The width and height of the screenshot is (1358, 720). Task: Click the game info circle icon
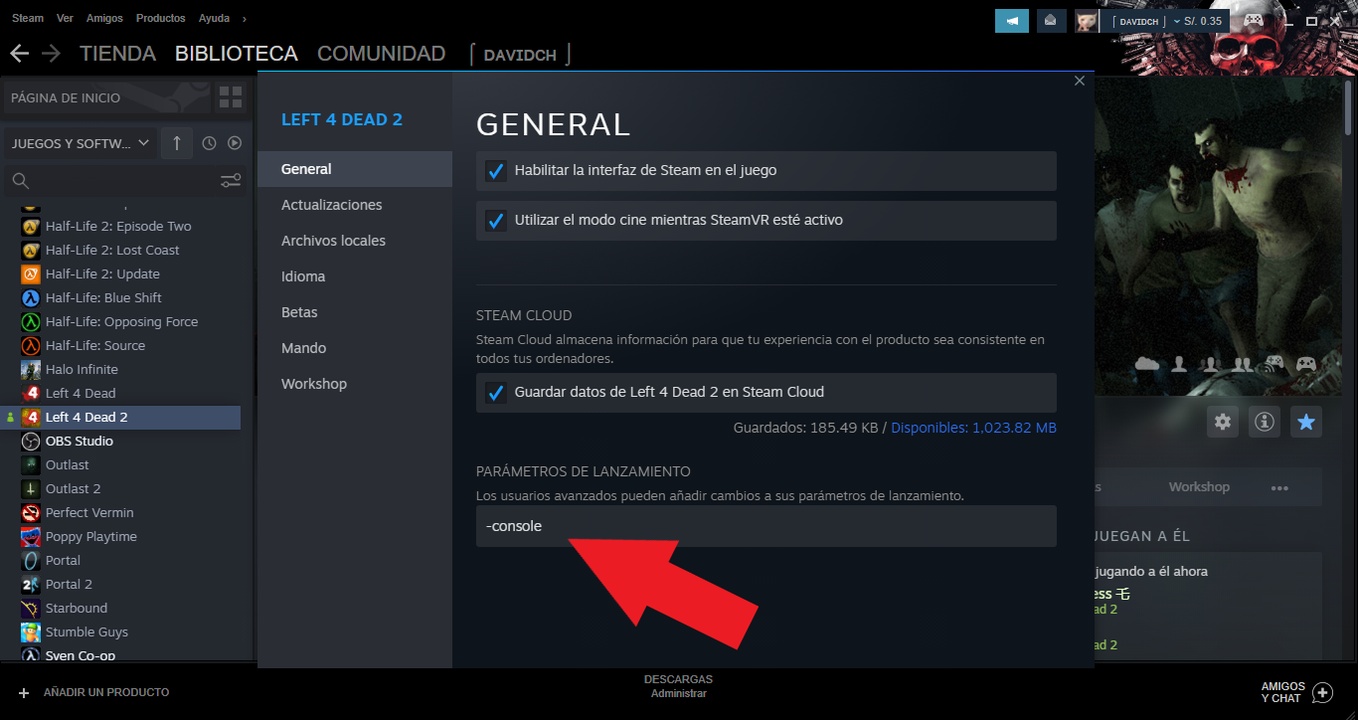tap(1265, 422)
